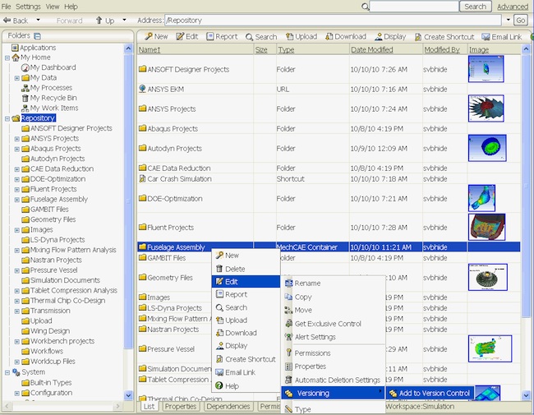Select Get Exclusive Control
The width and height of the screenshot is (534, 415).
pyautogui.click(x=323, y=324)
